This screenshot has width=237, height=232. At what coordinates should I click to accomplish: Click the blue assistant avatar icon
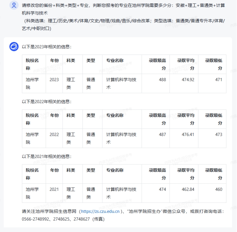click(x=14, y=47)
